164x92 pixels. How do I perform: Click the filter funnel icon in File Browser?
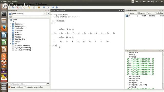click(48, 84)
